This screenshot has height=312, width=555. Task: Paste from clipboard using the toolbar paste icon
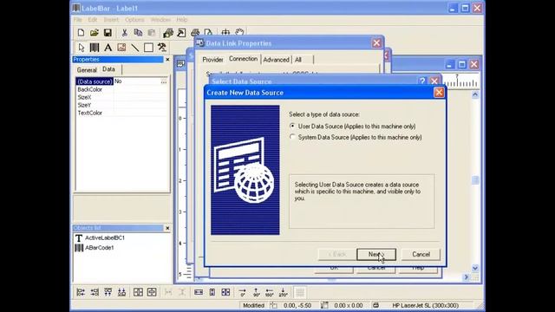152,33
